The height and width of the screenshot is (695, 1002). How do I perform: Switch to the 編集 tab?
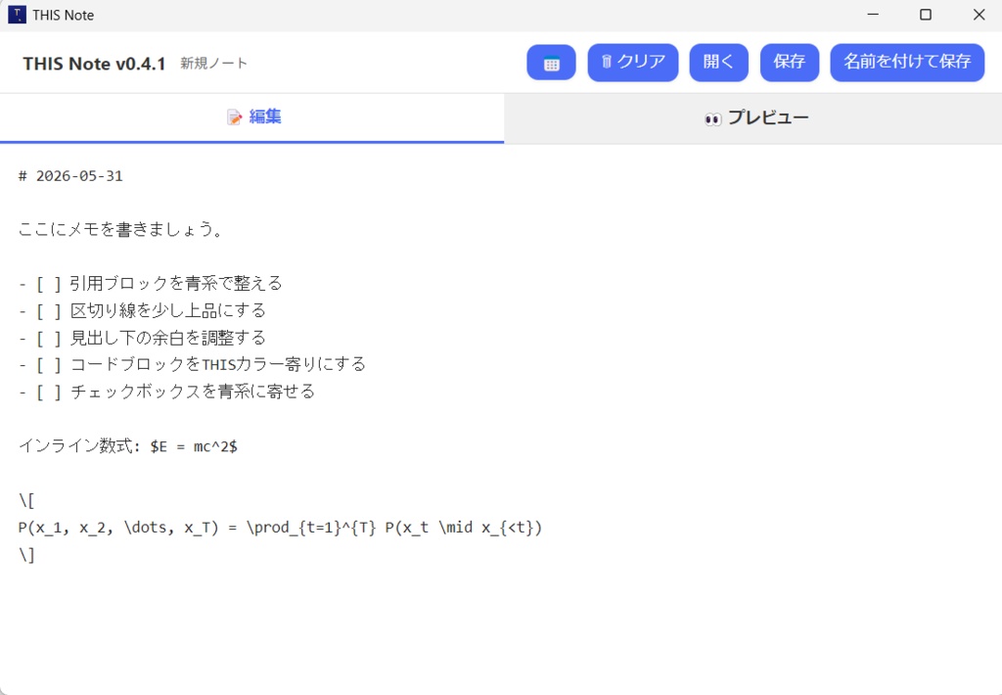[x=251, y=117]
